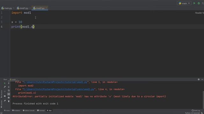
Task: Click the 'Process finished with exit code 1' text
Action: (x=35, y=104)
